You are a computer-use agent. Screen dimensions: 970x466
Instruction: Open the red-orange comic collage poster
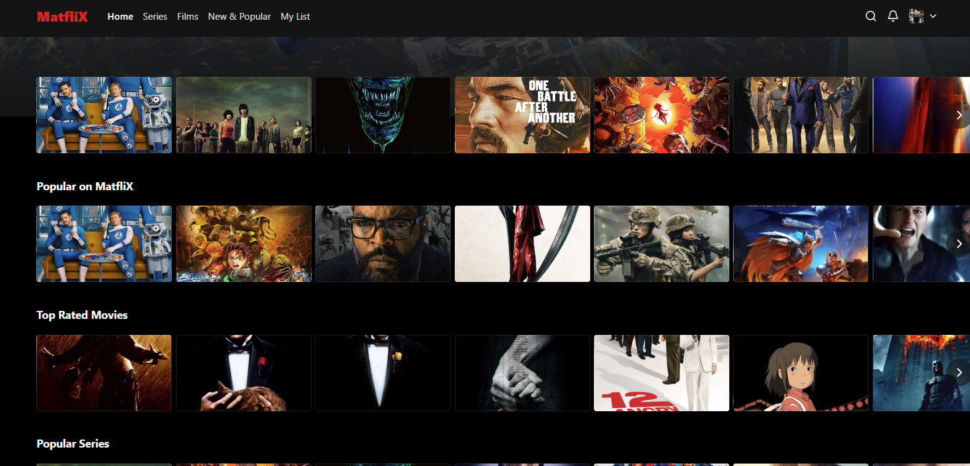pyautogui.click(x=662, y=115)
